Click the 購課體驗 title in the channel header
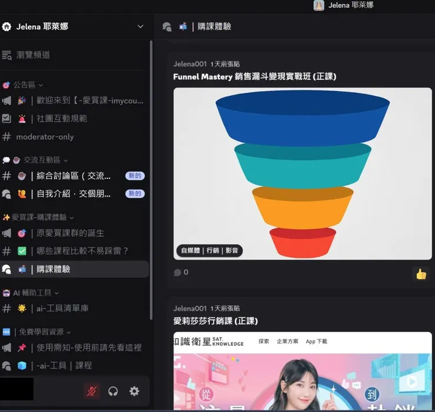The width and height of the screenshot is (435, 412). 214,26
